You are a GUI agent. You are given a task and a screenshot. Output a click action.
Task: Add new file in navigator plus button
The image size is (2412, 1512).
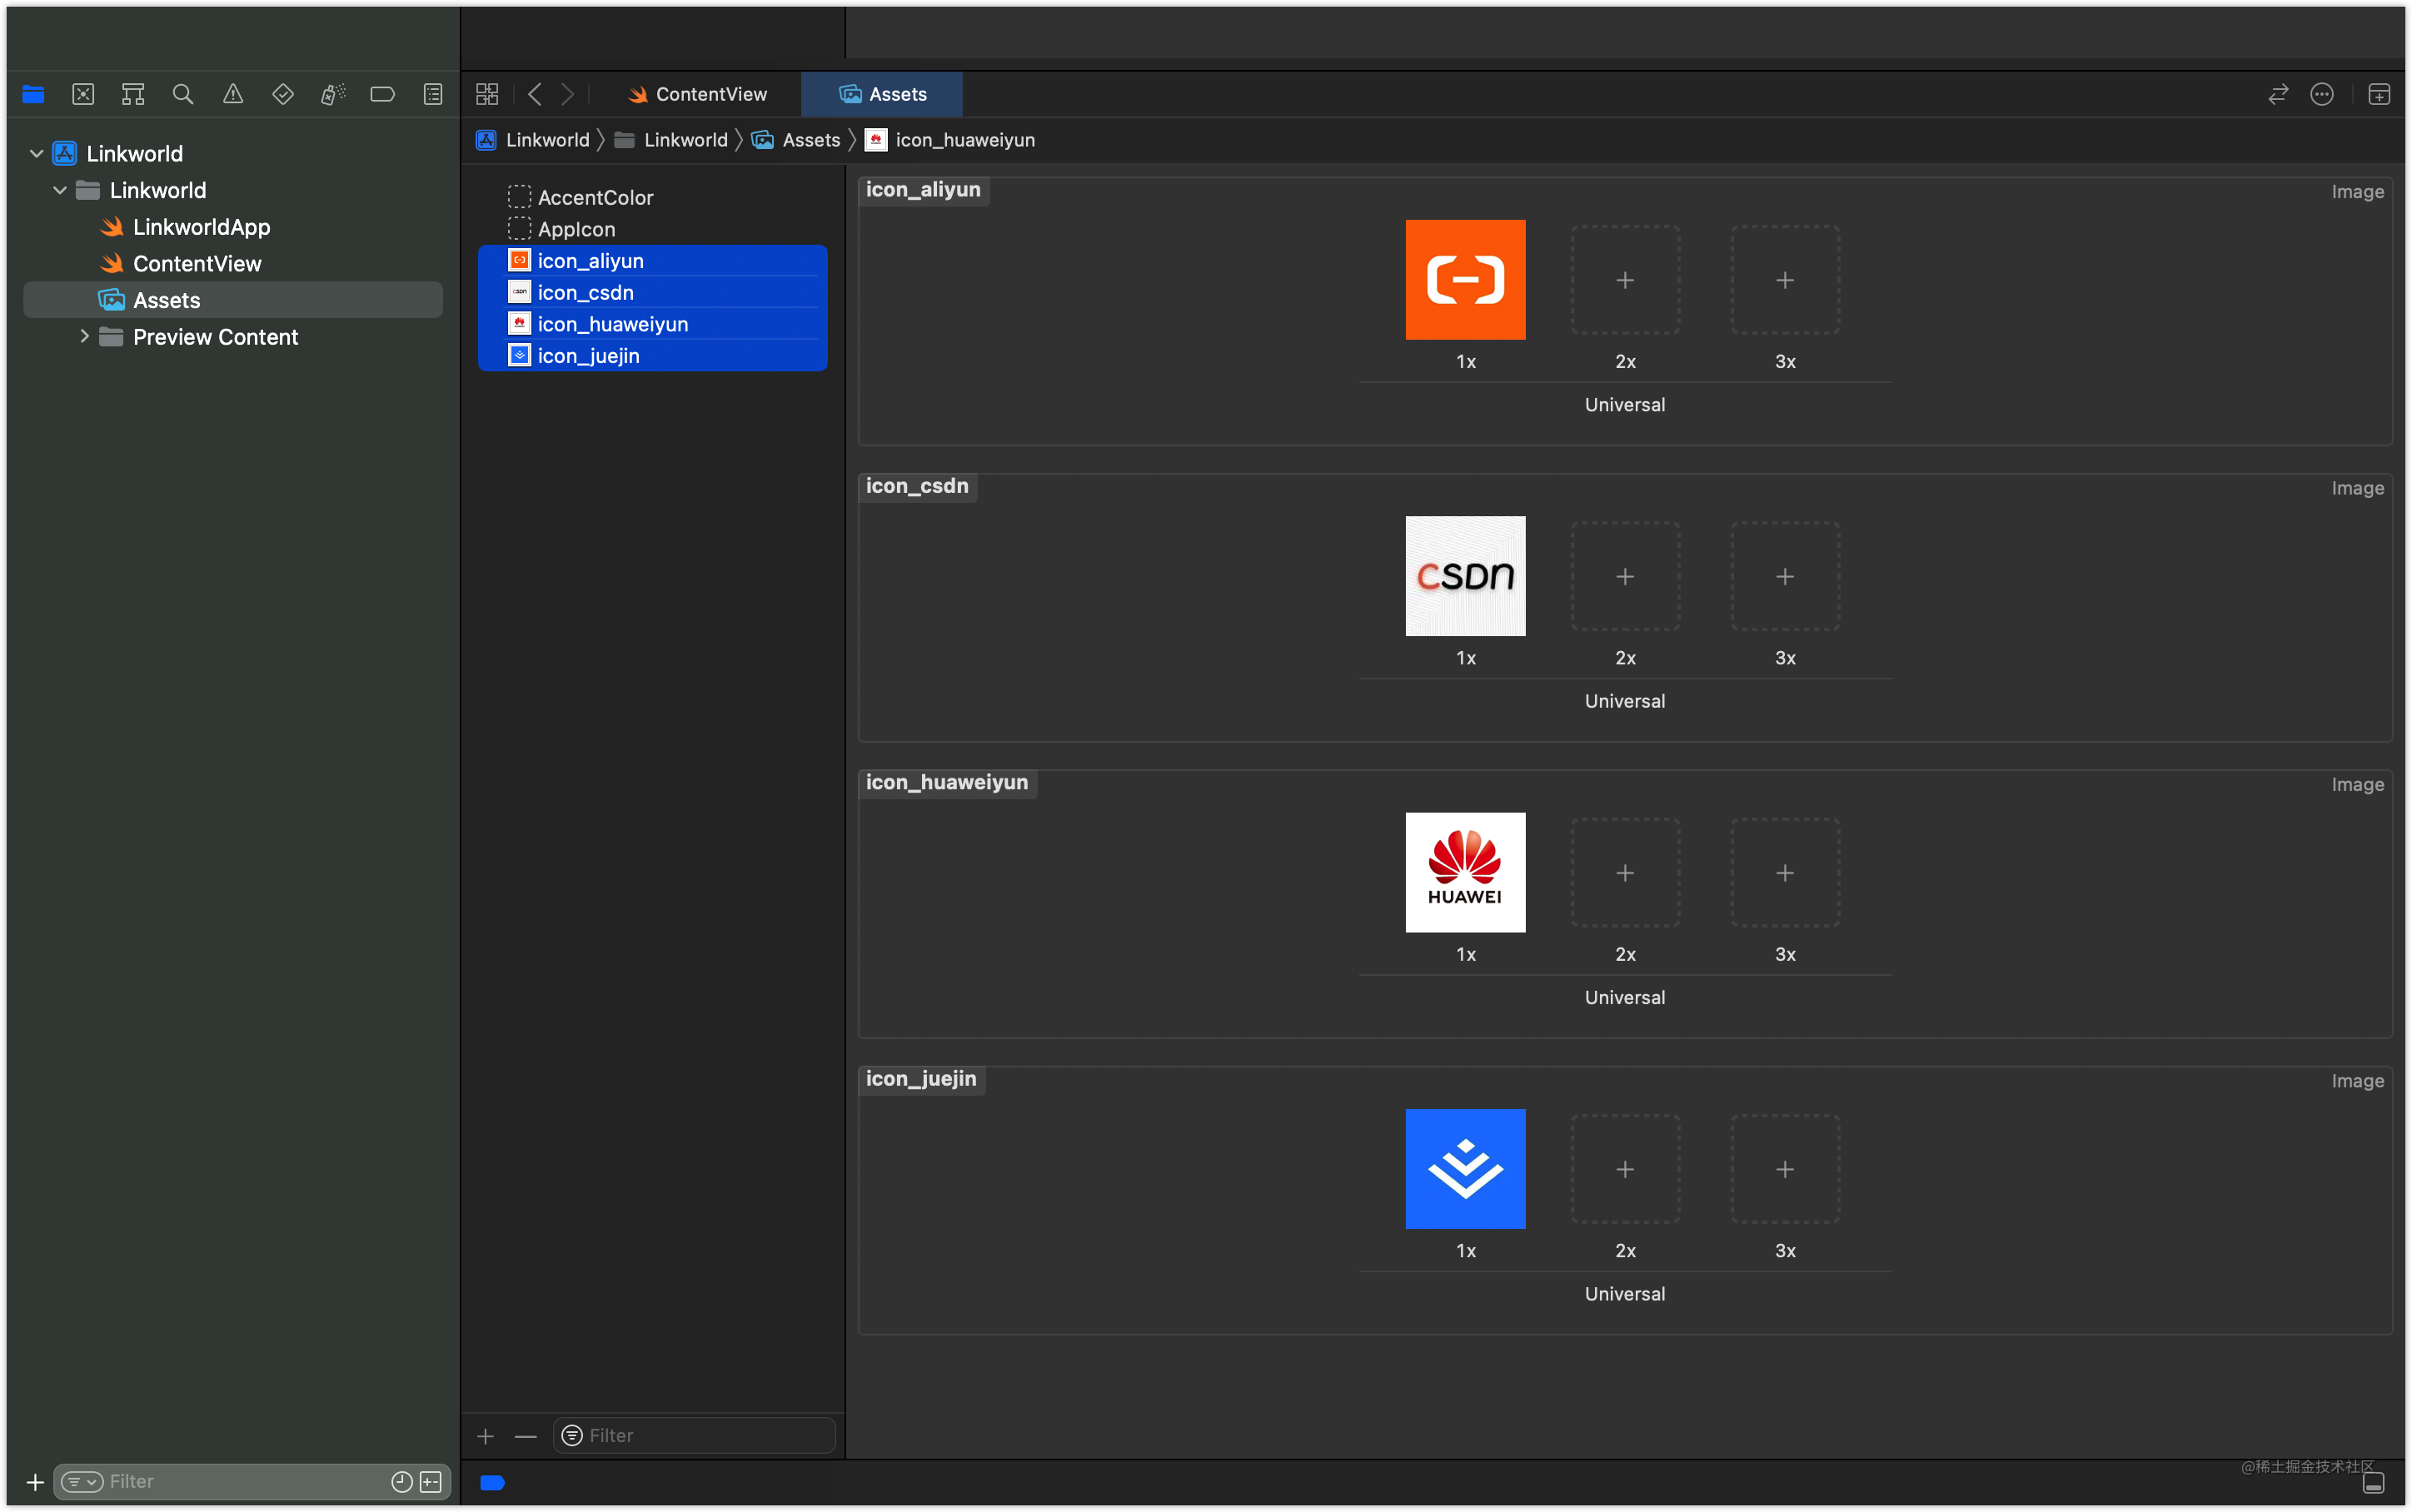coord(35,1482)
